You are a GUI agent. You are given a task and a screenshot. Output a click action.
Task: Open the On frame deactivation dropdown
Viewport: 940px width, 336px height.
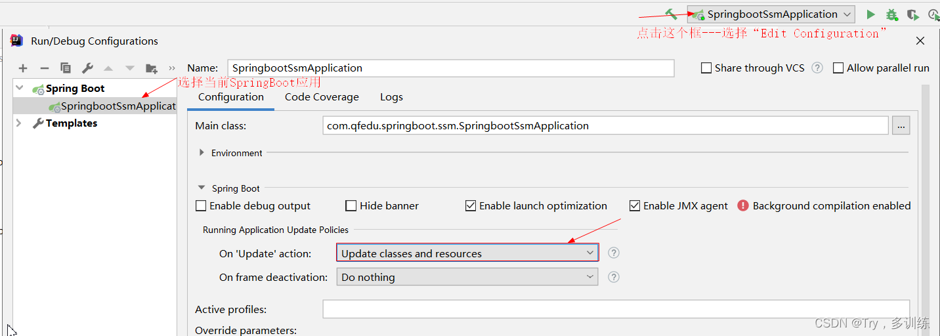[467, 277]
